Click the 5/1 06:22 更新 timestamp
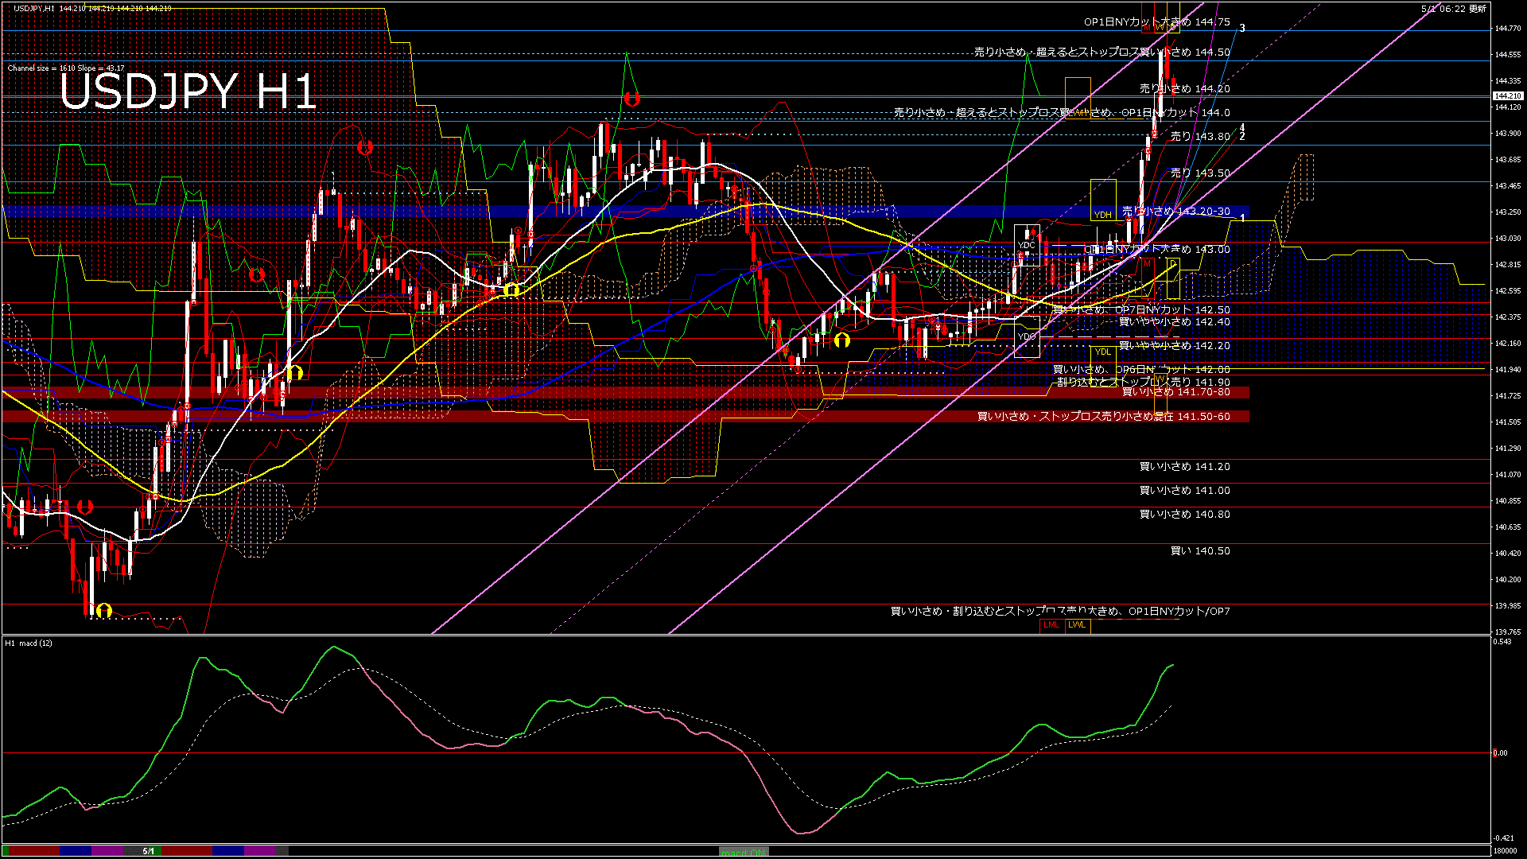 [x=1453, y=8]
